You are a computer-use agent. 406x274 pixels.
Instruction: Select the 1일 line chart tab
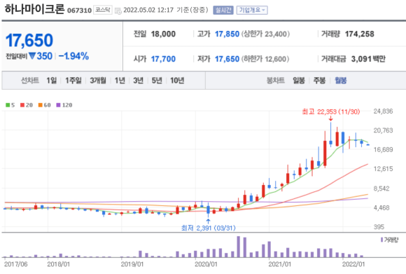pyautogui.click(x=52, y=81)
